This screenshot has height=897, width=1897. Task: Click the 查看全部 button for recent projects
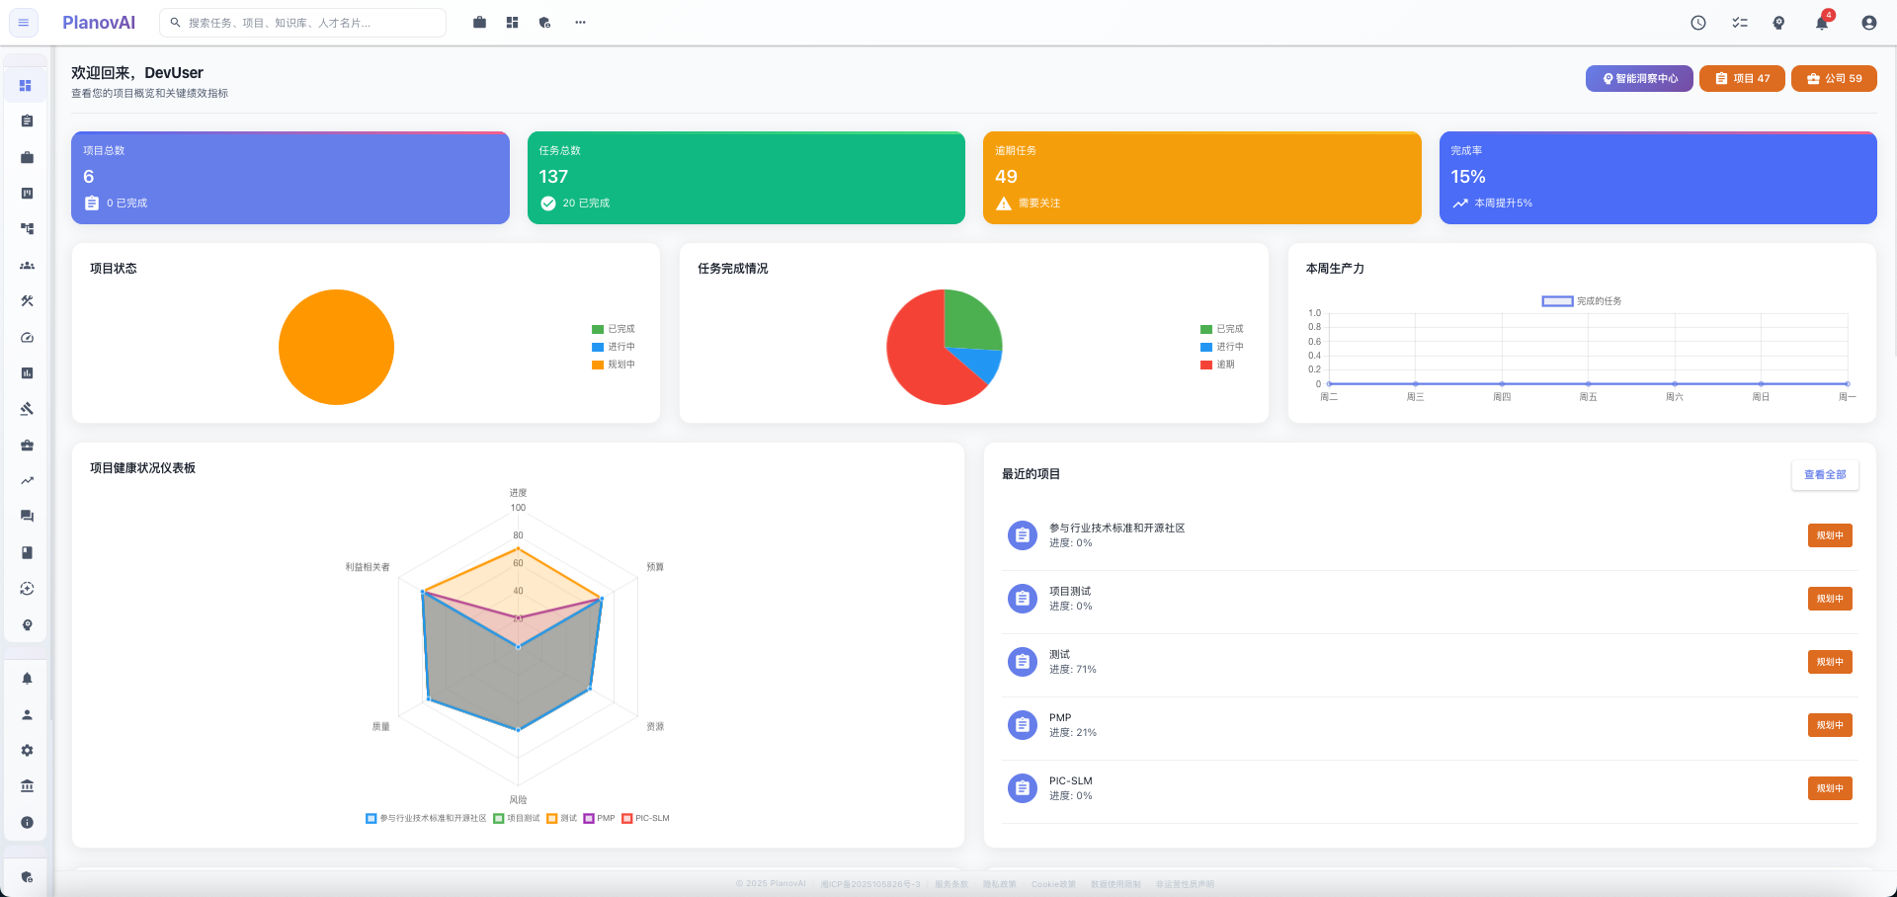click(1825, 475)
